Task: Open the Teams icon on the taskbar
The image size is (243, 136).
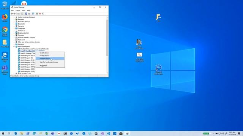Action: point(53,133)
